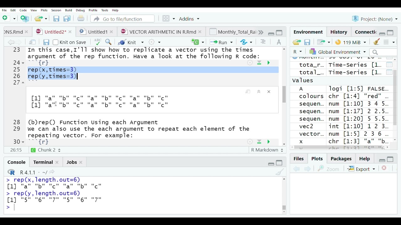Show more hidden editor tabs chevron
This screenshot has height=225, width=401.
261,32
